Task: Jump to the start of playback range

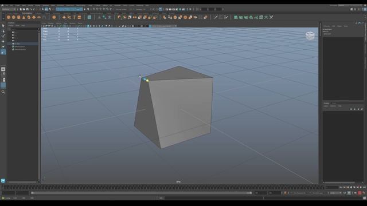Action: coord(341,187)
